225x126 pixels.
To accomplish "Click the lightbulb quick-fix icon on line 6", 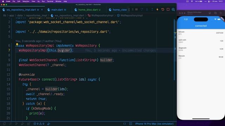I will 17,44.
